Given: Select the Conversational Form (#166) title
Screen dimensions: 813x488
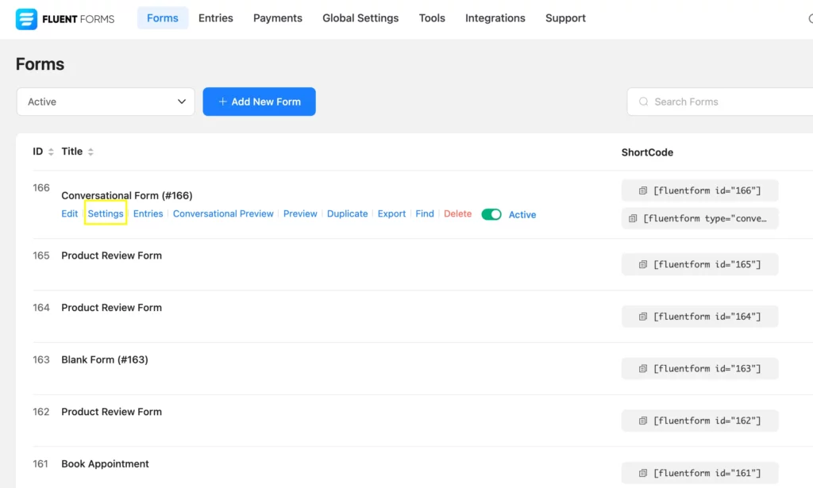Looking at the screenshot, I should click(x=127, y=195).
